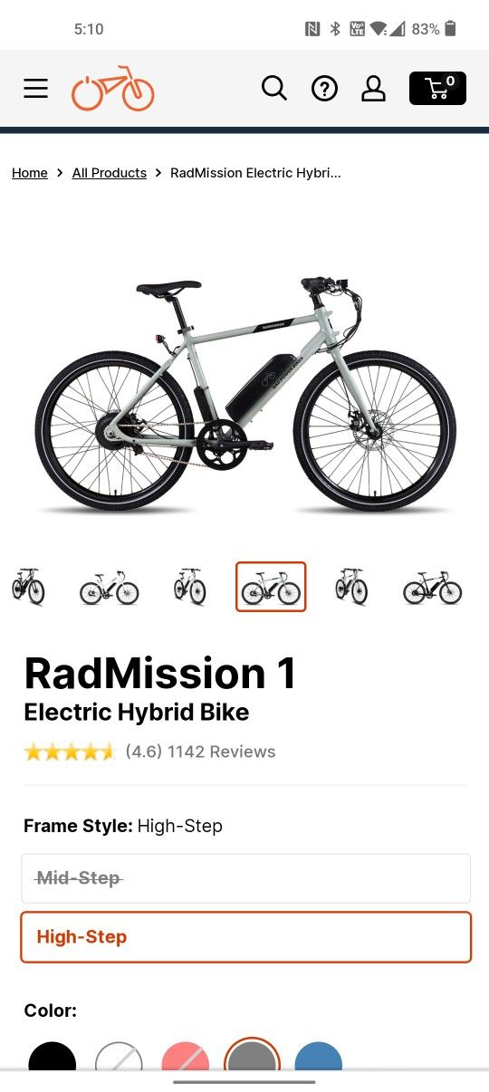View the last dark bike thumbnail
The width and height of the screenshot is (489, 1092).
tap(433, 587)
